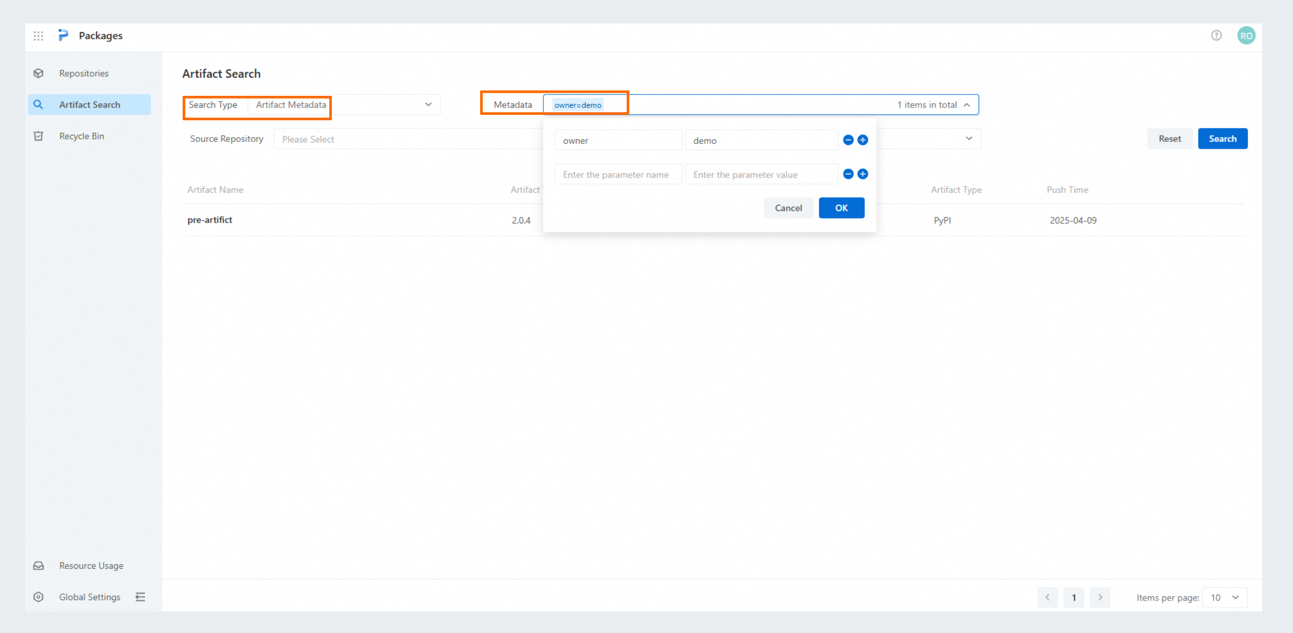Image resolution: width=1293 pixels, height=633 pixels.
Task: Add a row after the empty parameter row
Action: coord(862,174)
